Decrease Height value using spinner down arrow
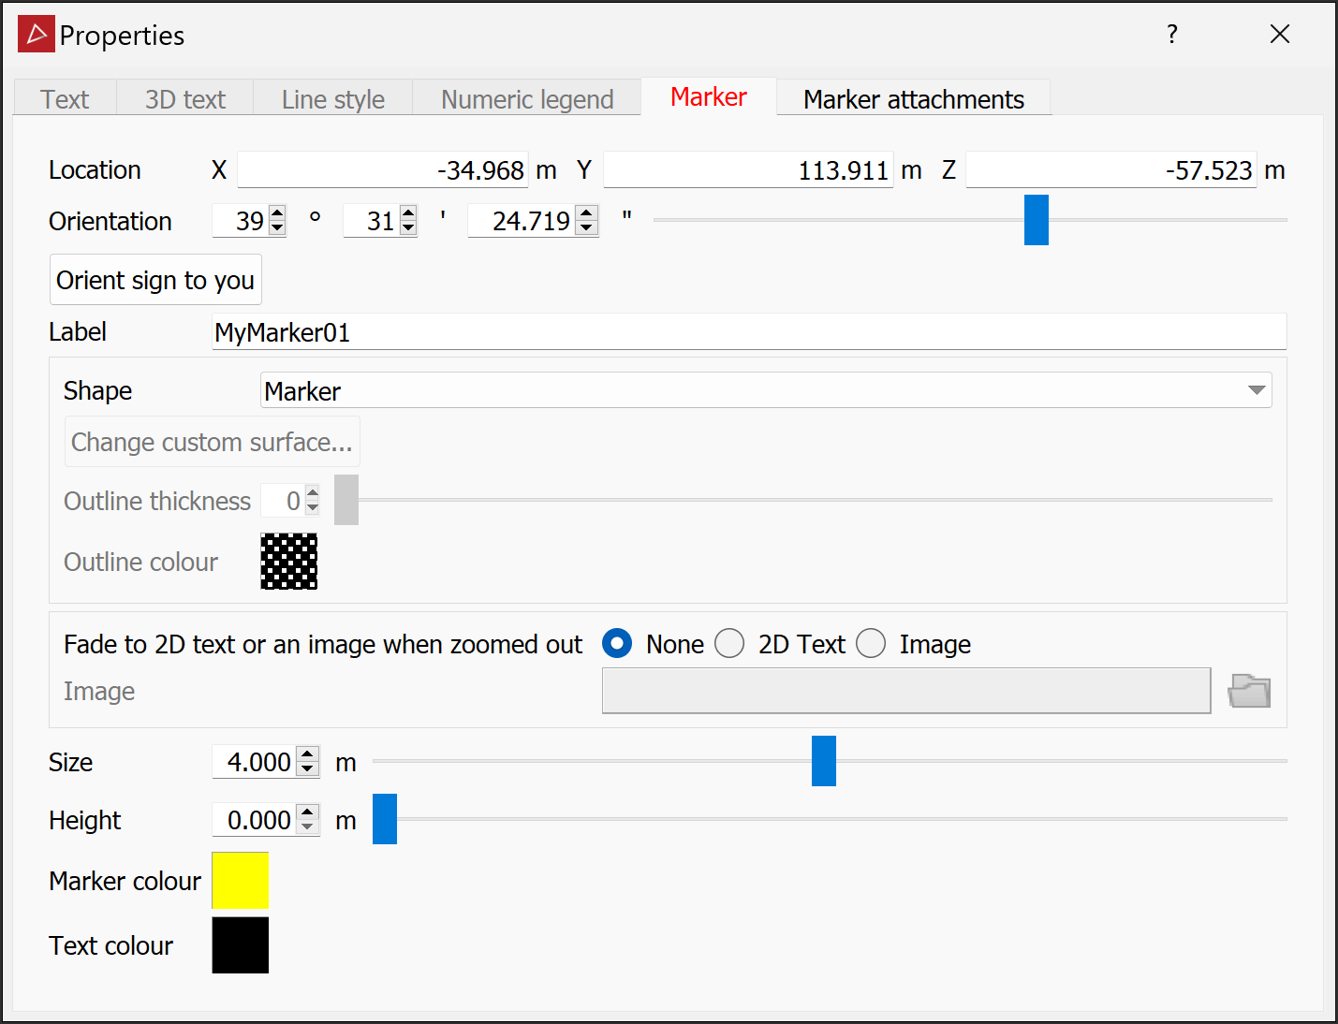 (x=307, y=827)
